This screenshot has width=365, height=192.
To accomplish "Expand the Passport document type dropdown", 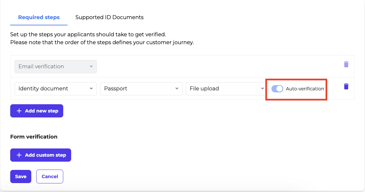I will [141, 88].
